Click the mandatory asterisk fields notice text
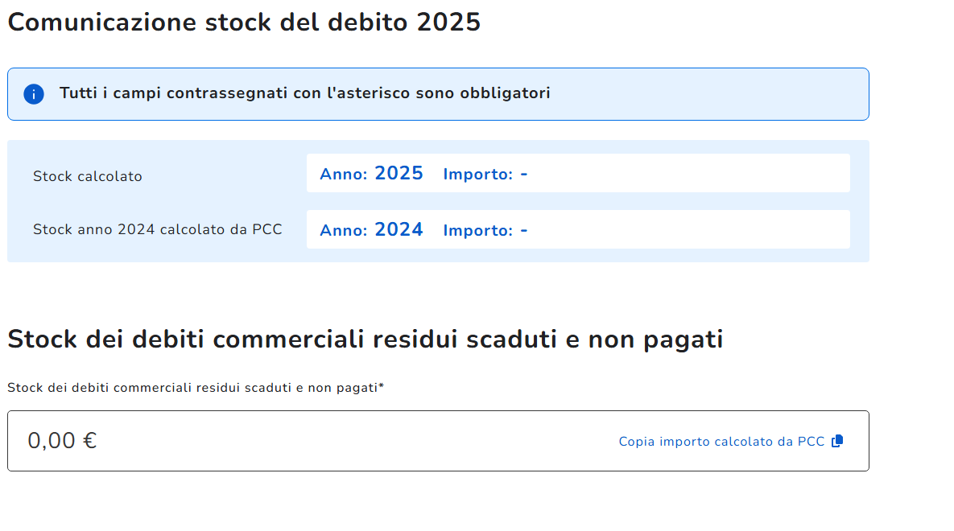Image resolution: width=954 pixels, height=531 pixels. pyautogui.click(x=304, y=93)
